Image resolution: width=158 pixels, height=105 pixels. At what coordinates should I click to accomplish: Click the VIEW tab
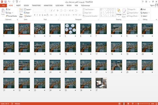pos(76,6)
